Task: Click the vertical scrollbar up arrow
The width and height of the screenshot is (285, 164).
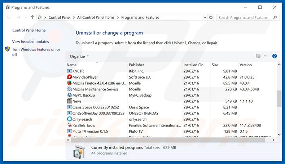Action: [x=279, y=65]
